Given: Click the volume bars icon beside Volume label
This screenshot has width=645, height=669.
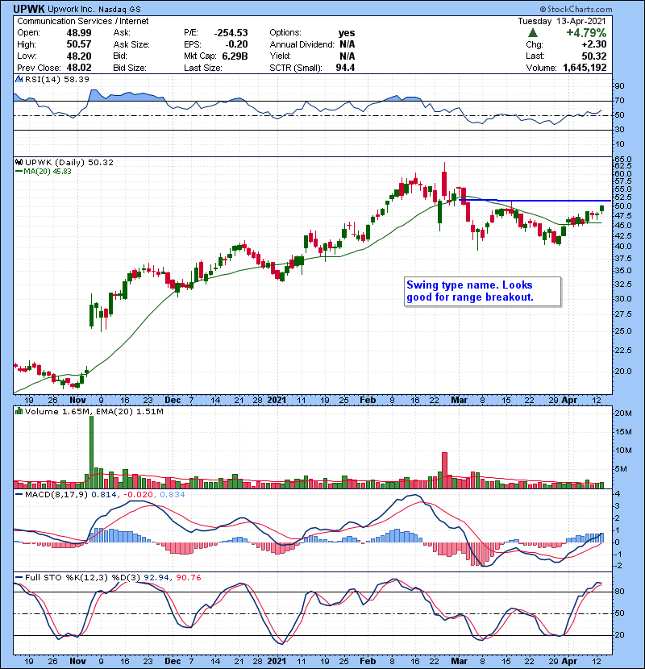Looking at the screenshot, I should pyautogui.click(x=19, y=411).
